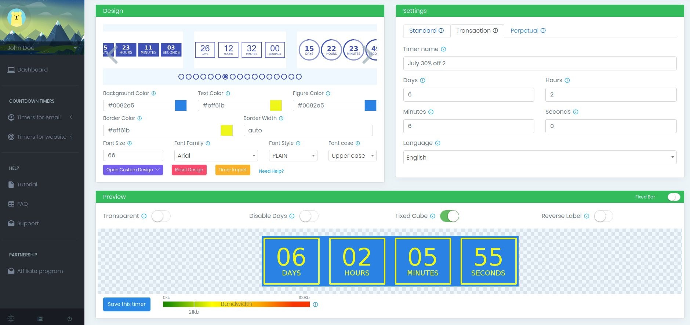Click the Language info icon
Viewport: 690px width, 325px height.
[437, 143]
